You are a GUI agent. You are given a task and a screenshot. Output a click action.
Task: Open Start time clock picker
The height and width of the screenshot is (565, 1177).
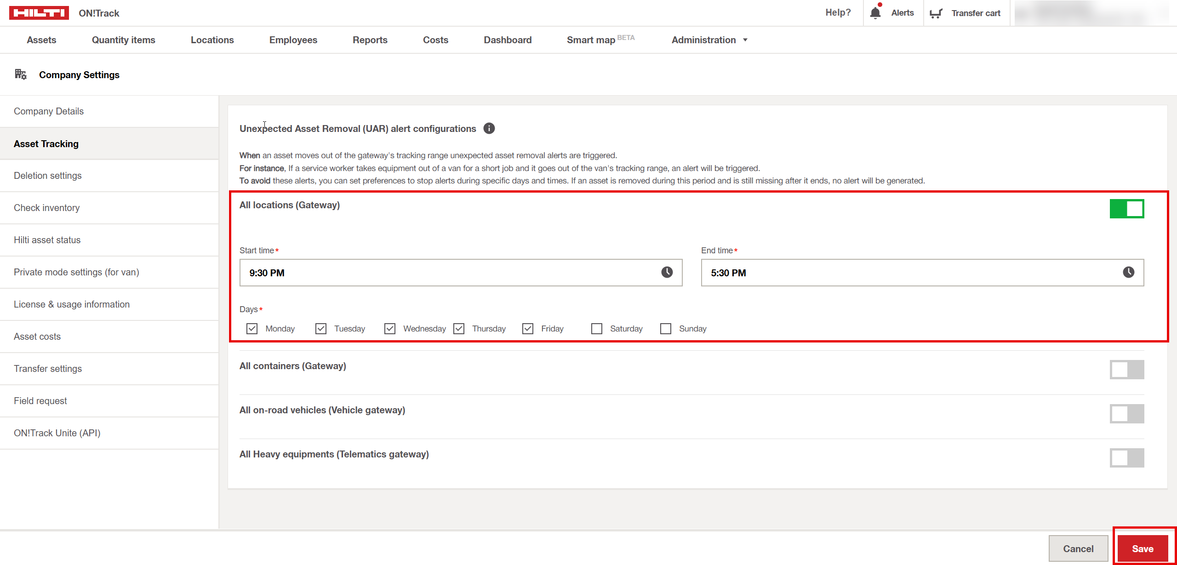pyautogui.click(x=667, y=273)
